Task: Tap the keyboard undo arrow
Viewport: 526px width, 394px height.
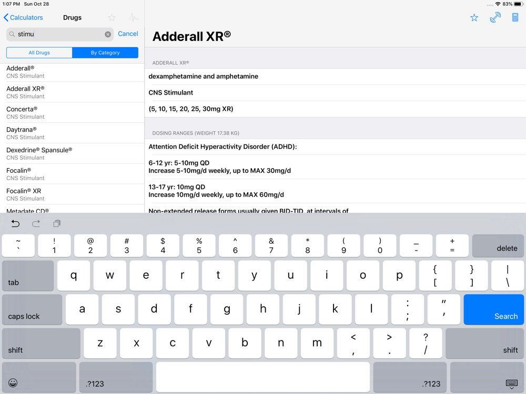Action: click(x=15, y=223)
